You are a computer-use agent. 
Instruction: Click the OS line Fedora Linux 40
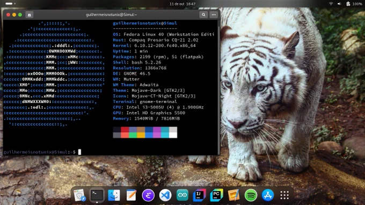click(x=163, y=34)
